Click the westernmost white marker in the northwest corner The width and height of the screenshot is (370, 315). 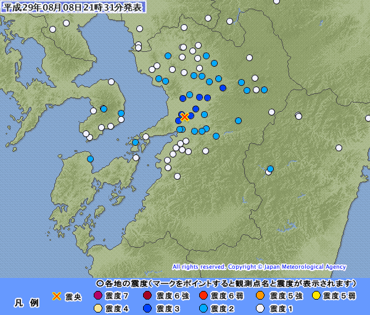(52, 29)
